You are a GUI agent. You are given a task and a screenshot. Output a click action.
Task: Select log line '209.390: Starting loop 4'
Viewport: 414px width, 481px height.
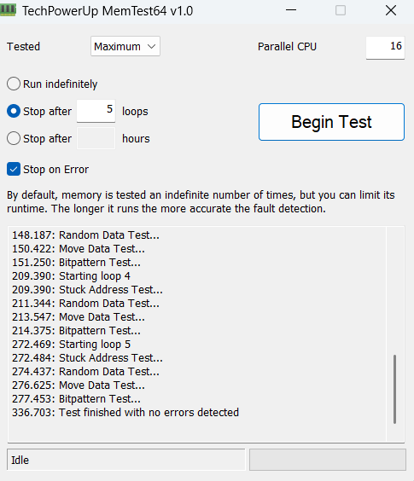71,276
